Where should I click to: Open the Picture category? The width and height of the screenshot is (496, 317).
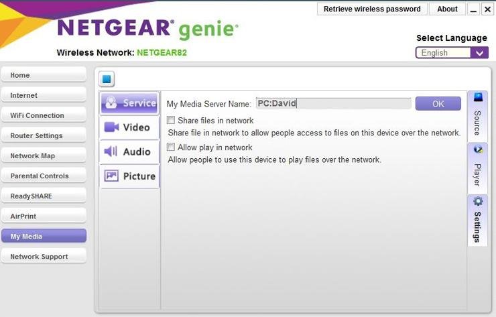[130, 176]
